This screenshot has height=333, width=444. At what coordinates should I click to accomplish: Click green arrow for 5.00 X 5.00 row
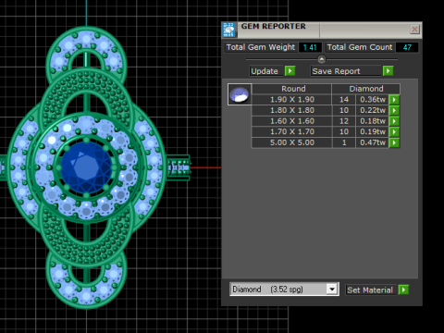(394, 142)
